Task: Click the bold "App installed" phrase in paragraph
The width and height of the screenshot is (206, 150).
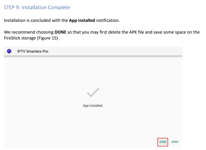Action: 82,21
